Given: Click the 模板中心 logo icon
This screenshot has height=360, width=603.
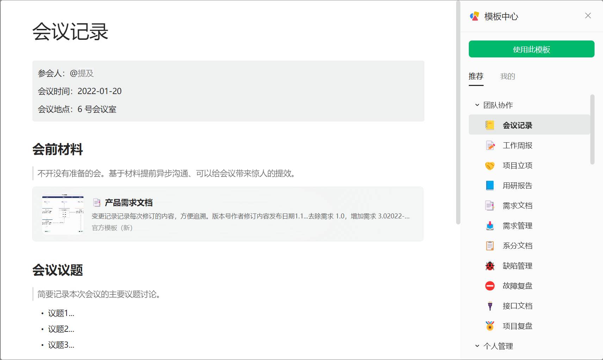Looking at the screenshot, I should pos(474,16).
